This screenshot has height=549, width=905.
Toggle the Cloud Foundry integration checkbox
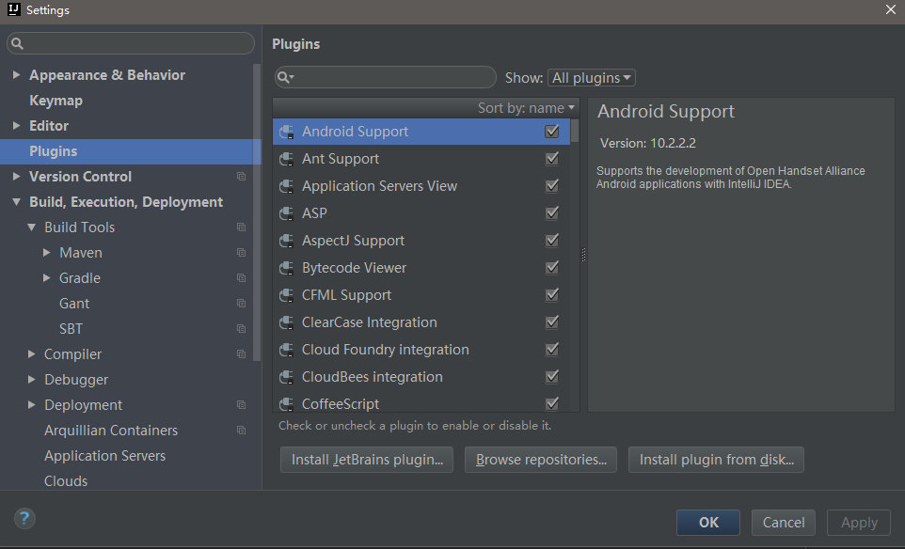552,350
